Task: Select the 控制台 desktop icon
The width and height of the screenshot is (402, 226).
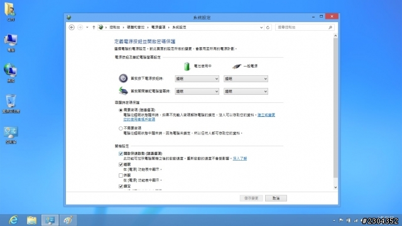Action: click(x=11, y=135)
